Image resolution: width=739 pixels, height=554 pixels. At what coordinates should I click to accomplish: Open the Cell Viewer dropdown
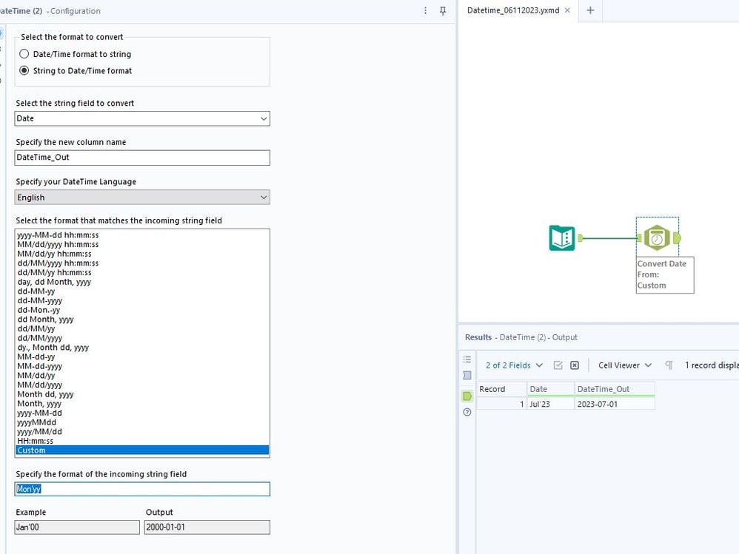pyautogui.click(x=625, y=365)
